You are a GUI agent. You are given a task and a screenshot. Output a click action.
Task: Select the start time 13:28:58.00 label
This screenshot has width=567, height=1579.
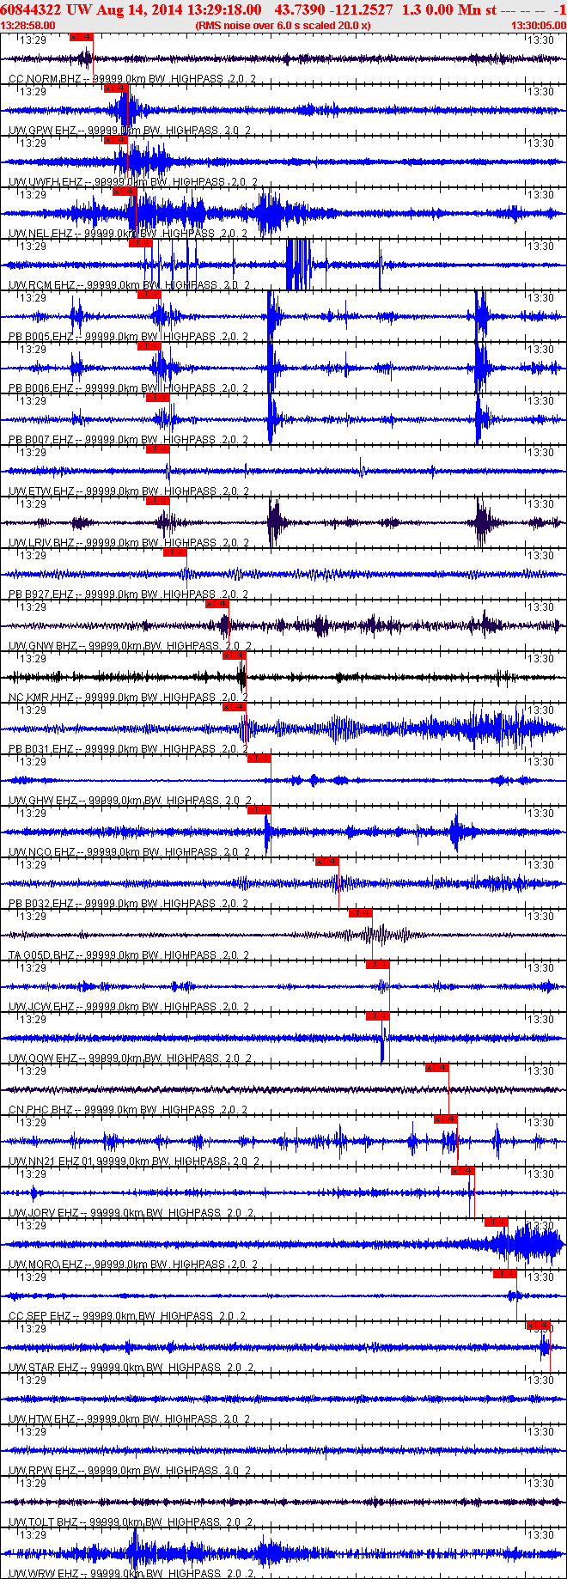[28, 25]
